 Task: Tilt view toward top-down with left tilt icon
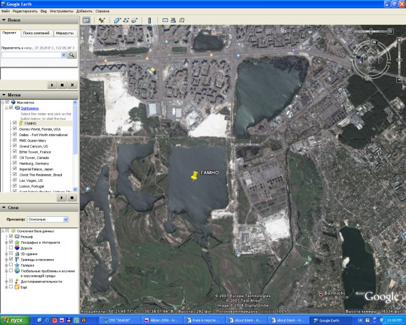[351, 31]
